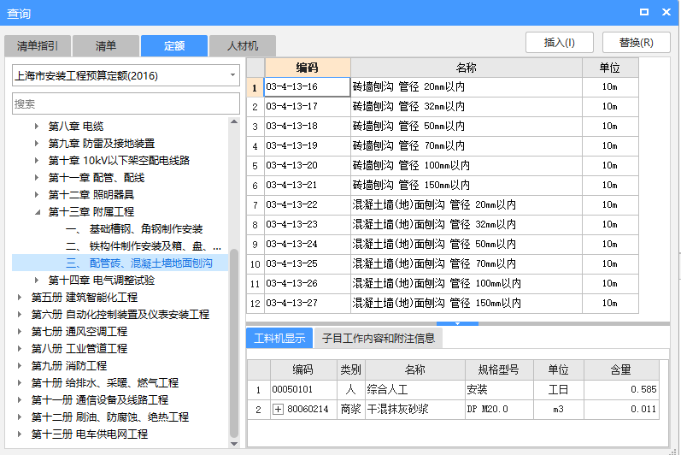Maximize the 查询 window
Viewport: 681px width, 455px height.
coord(644,12)
